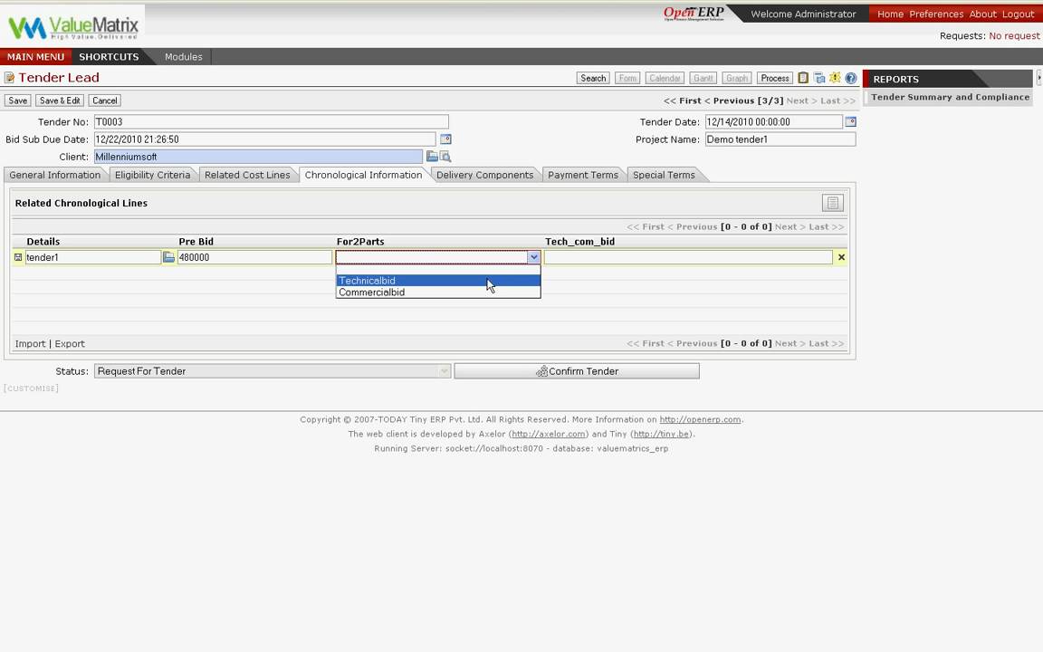
Task: Click the Calendar view button
Action: click(665, 78)
